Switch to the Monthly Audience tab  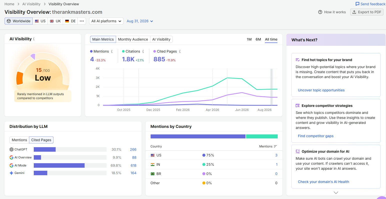(133, 39)
